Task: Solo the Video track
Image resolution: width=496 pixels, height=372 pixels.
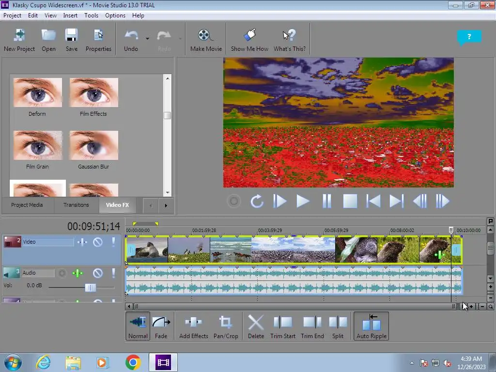Action: coord(113,242)
